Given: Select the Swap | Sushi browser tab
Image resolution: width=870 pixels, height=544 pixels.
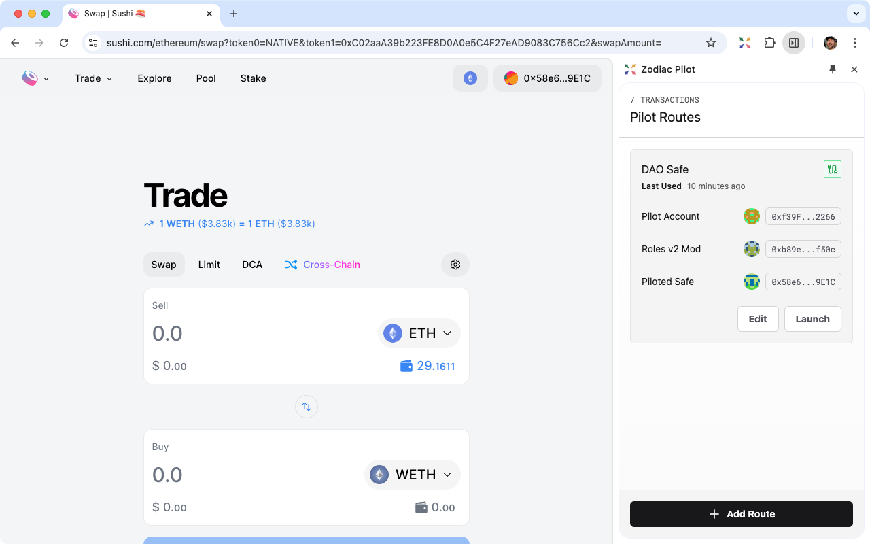Looking at the screenshot, I should click(x=141, y=14).
